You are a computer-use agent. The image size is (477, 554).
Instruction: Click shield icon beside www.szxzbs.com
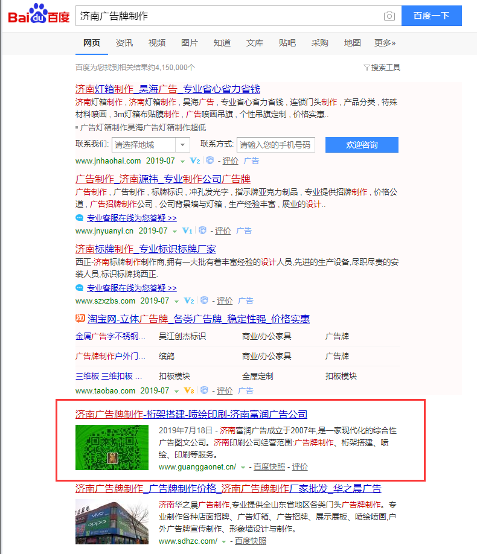pyautogui.click(x=204, y=301)
